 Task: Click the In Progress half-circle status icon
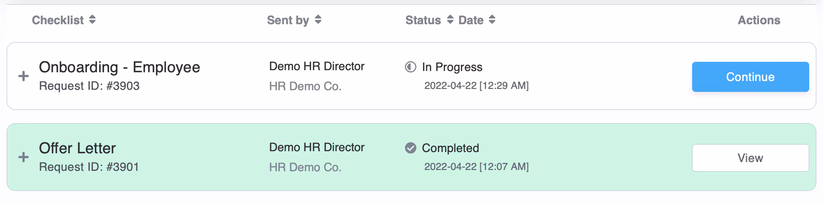(x=411, y=67)
